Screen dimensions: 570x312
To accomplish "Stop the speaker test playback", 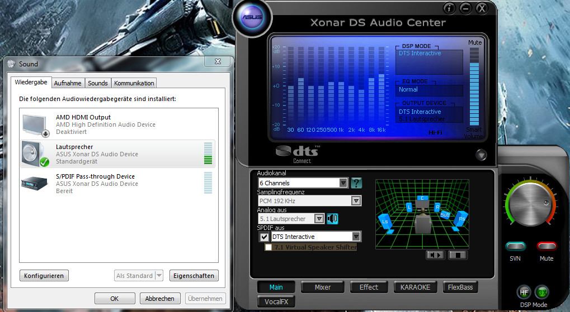I will [458, 255].
